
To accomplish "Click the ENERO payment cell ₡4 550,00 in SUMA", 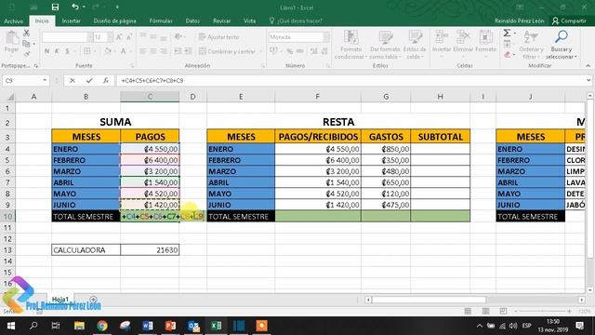I will coord(150,149).
